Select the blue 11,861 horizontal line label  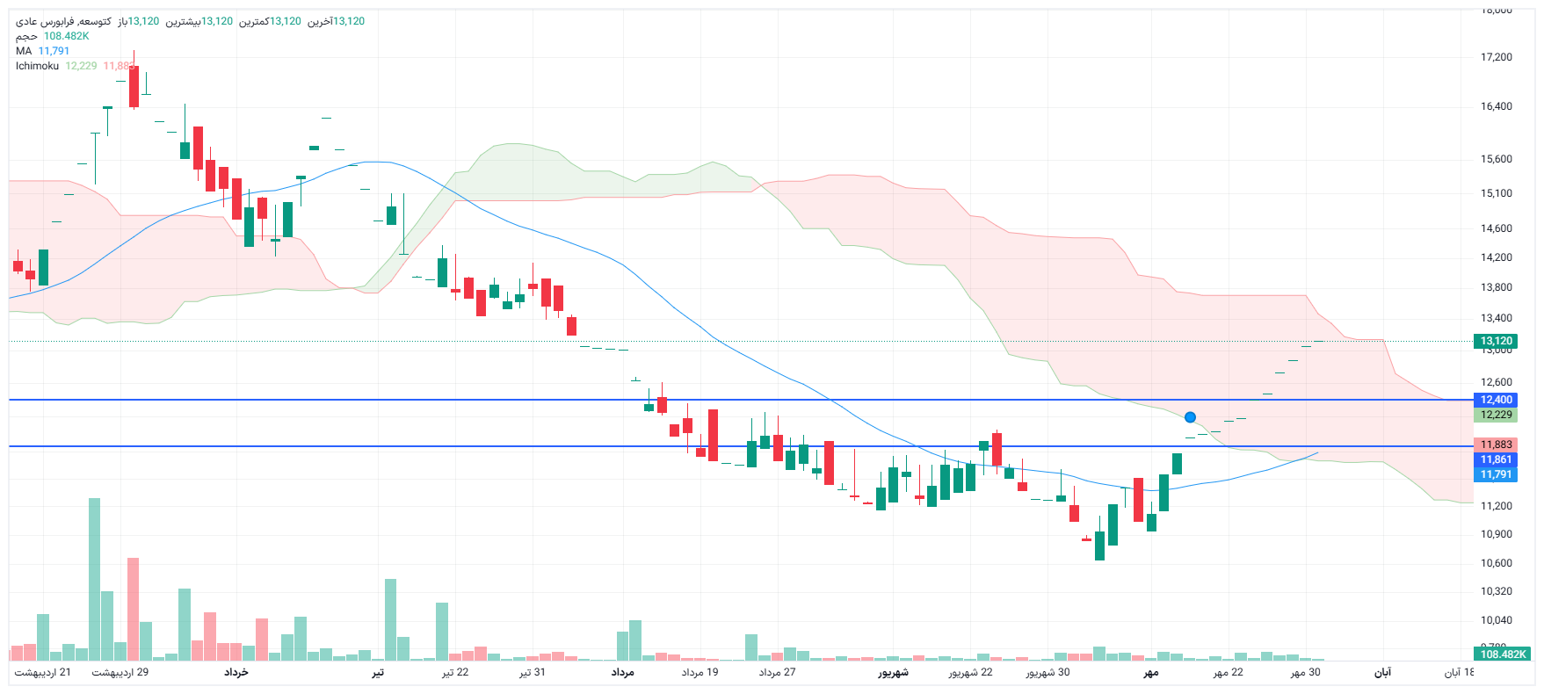[x=1496, y=459]
